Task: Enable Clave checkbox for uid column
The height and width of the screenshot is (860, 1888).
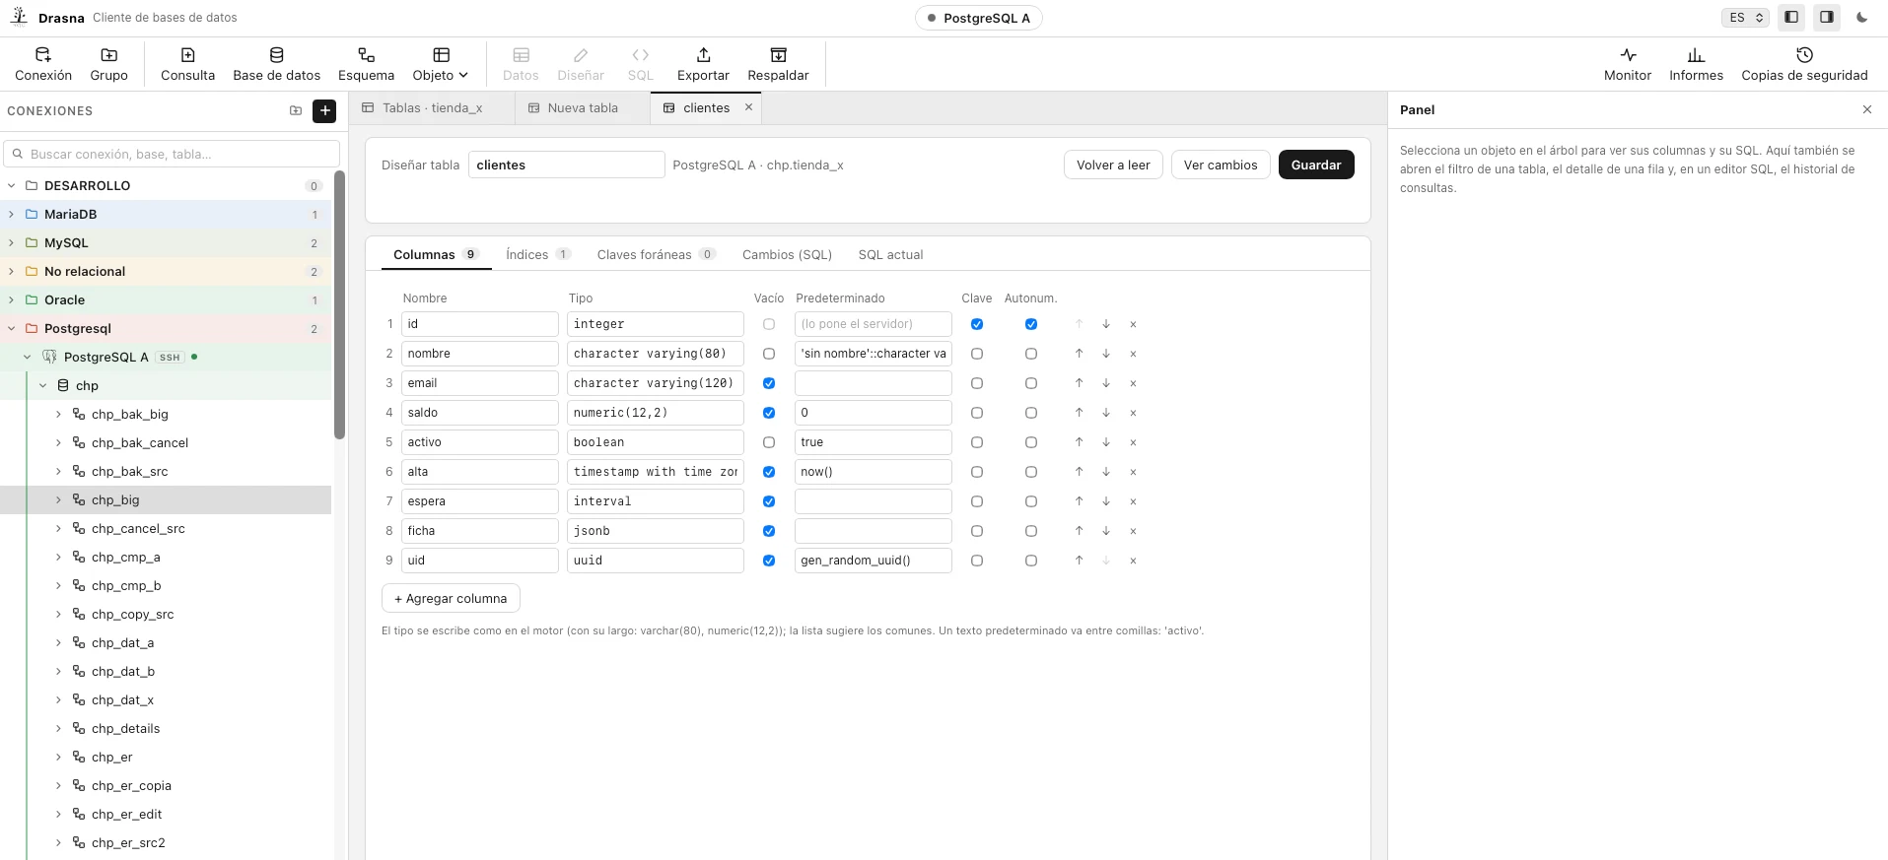Action: (x=977, y=561)
